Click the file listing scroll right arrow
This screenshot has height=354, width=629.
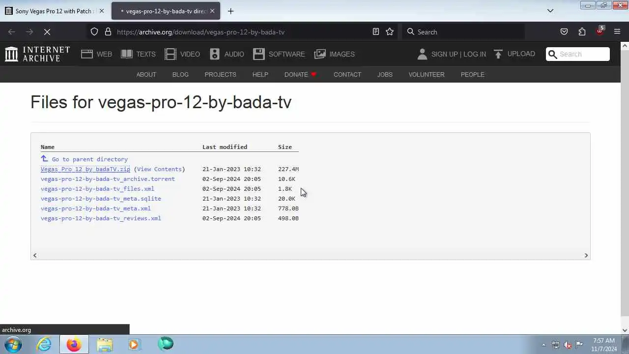[586, 255]
